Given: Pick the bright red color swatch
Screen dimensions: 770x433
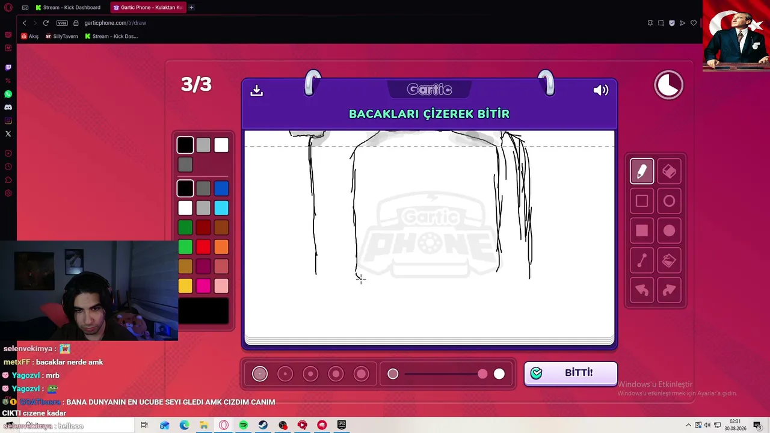Looking at the screenshot, I should (203, 247).
